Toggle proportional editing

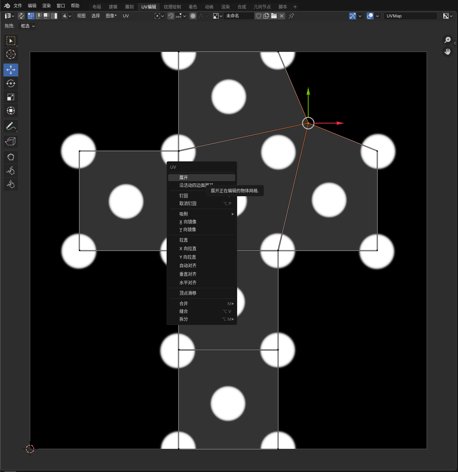pos(193,16)
